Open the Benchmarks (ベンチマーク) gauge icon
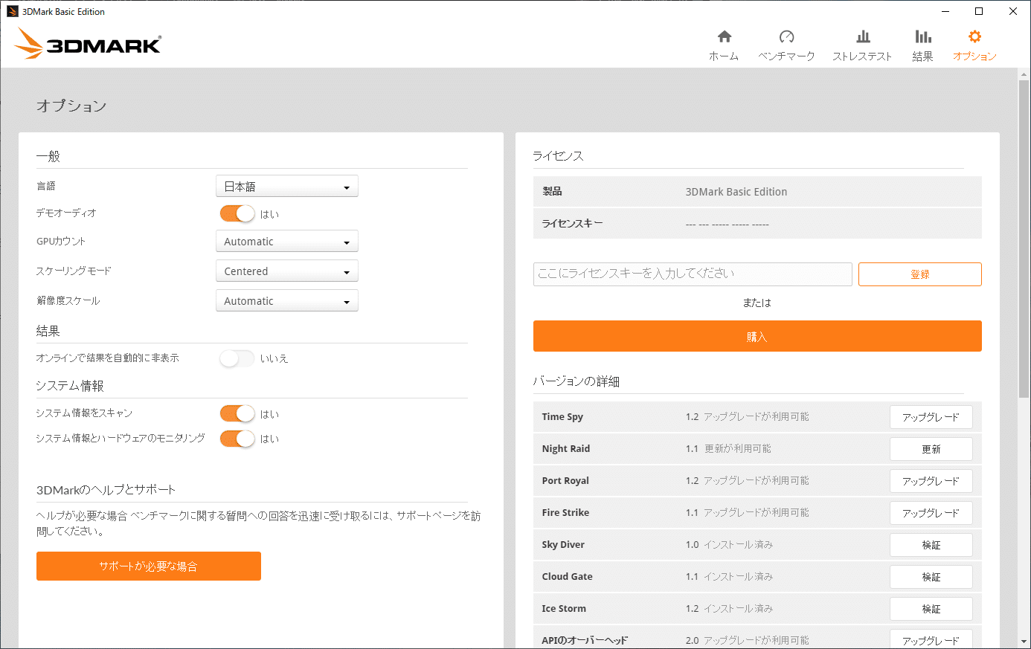The width and height of the screenshot is (1031, 649). [786, 36]
